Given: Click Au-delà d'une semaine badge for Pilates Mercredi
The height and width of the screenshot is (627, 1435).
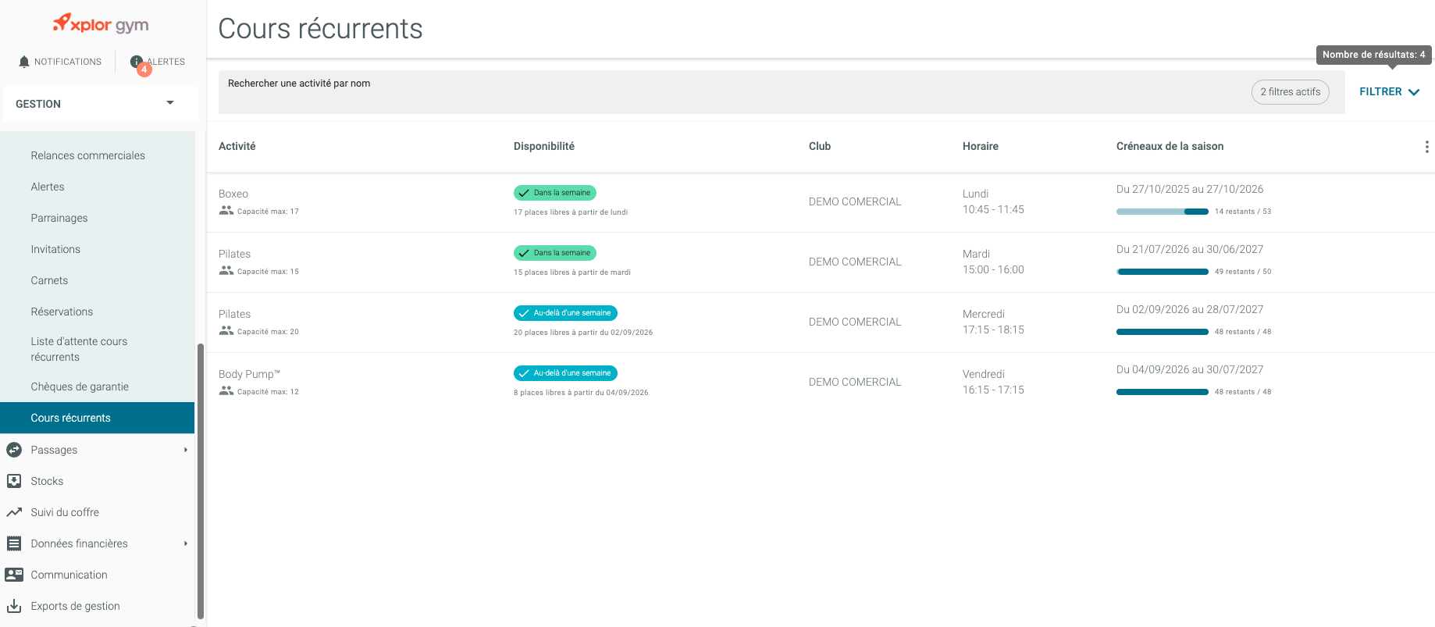Looking at the screenshot, I should point(565,313).
